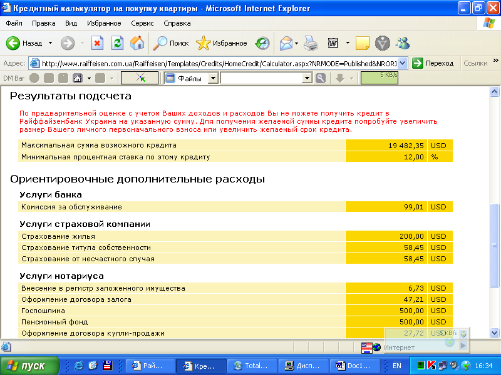The width and height of the screenshot is (501, 375).
Task: Switch to Doc1... Word taskbar window
Action: point(354,366)
